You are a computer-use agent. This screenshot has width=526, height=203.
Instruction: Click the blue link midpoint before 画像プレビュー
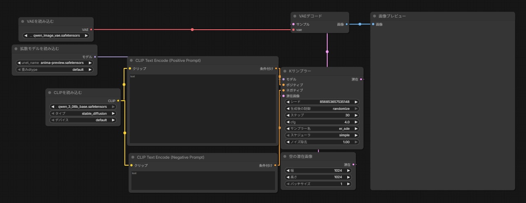360,24
